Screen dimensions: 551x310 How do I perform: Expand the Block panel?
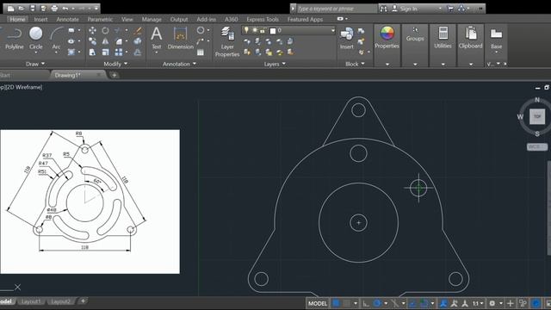click(x=355, y=64)
